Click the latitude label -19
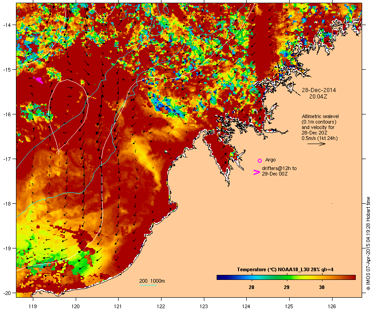This screenshot has height=310, width=374. click(x=6, y=248)
